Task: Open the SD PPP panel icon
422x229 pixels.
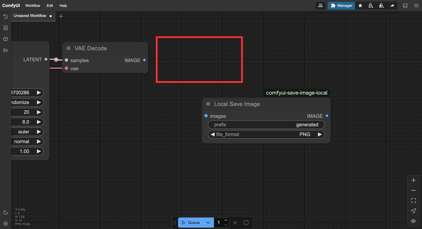Action: click(320, 6)
